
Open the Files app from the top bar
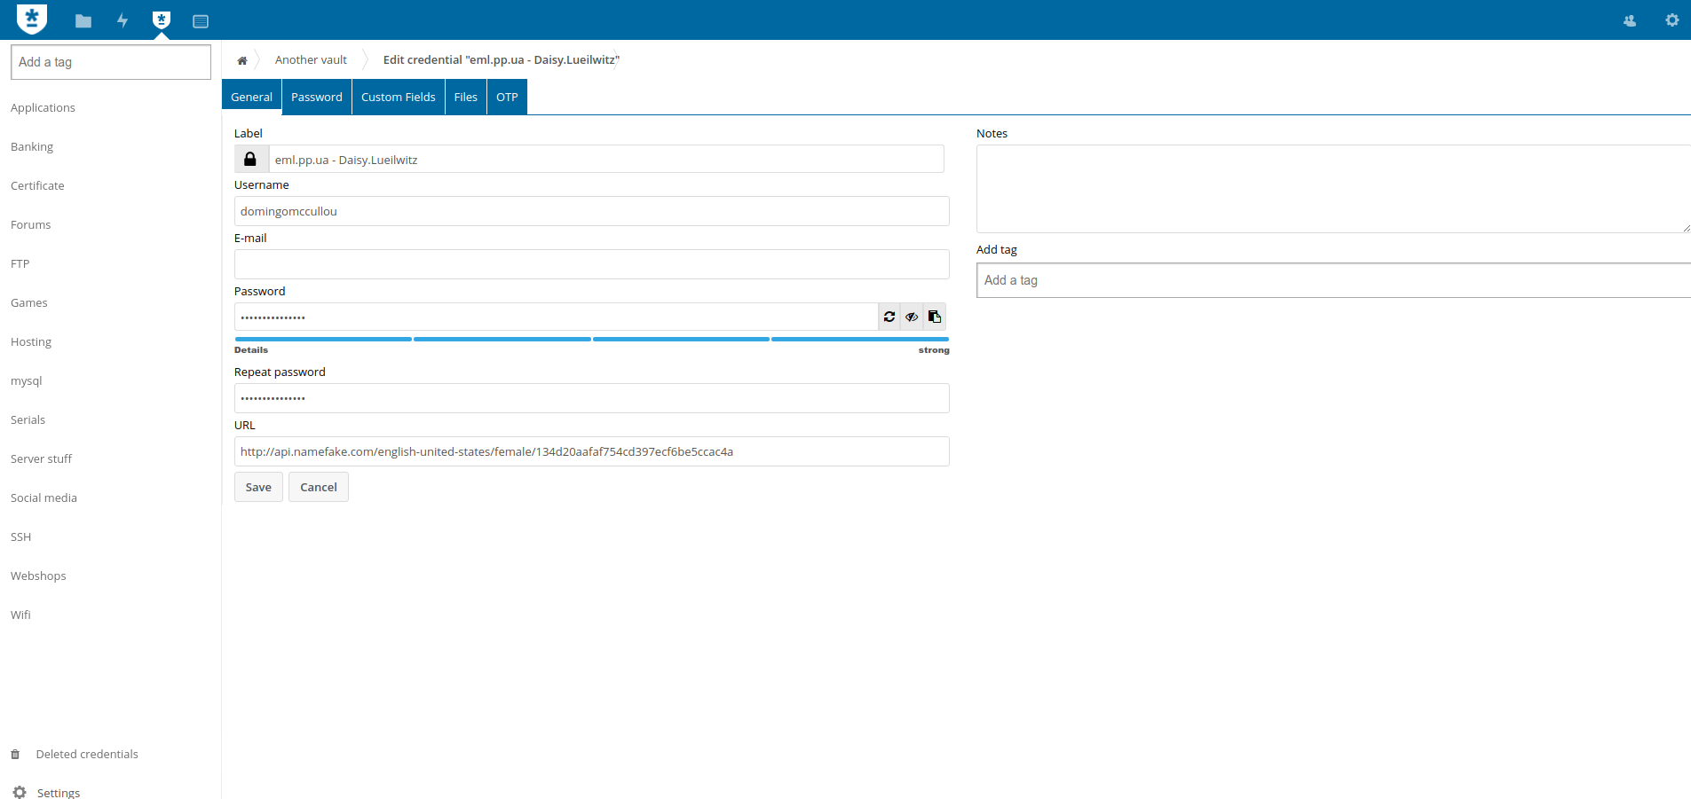83,20
